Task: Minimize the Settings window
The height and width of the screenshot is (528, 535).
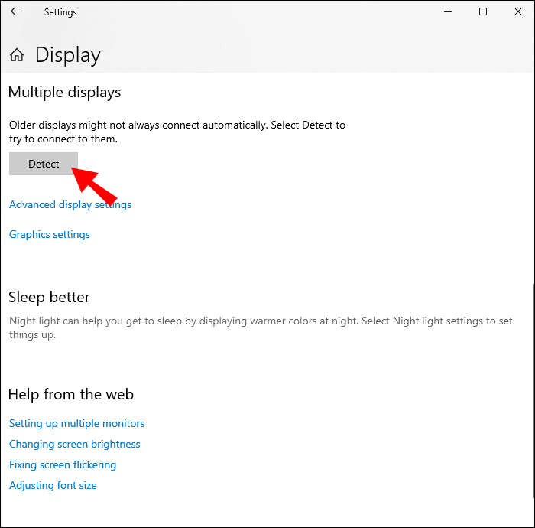Action: (x=448, y=11)
